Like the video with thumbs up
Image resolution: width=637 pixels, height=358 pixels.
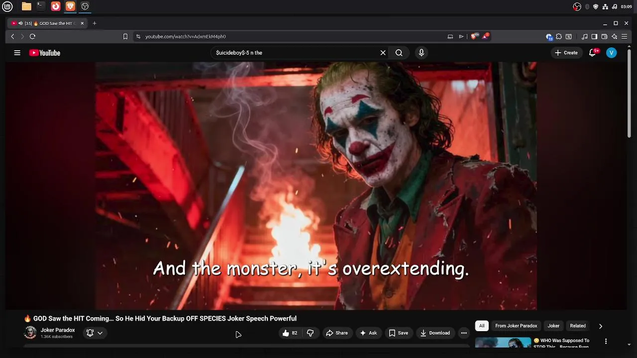290,333
